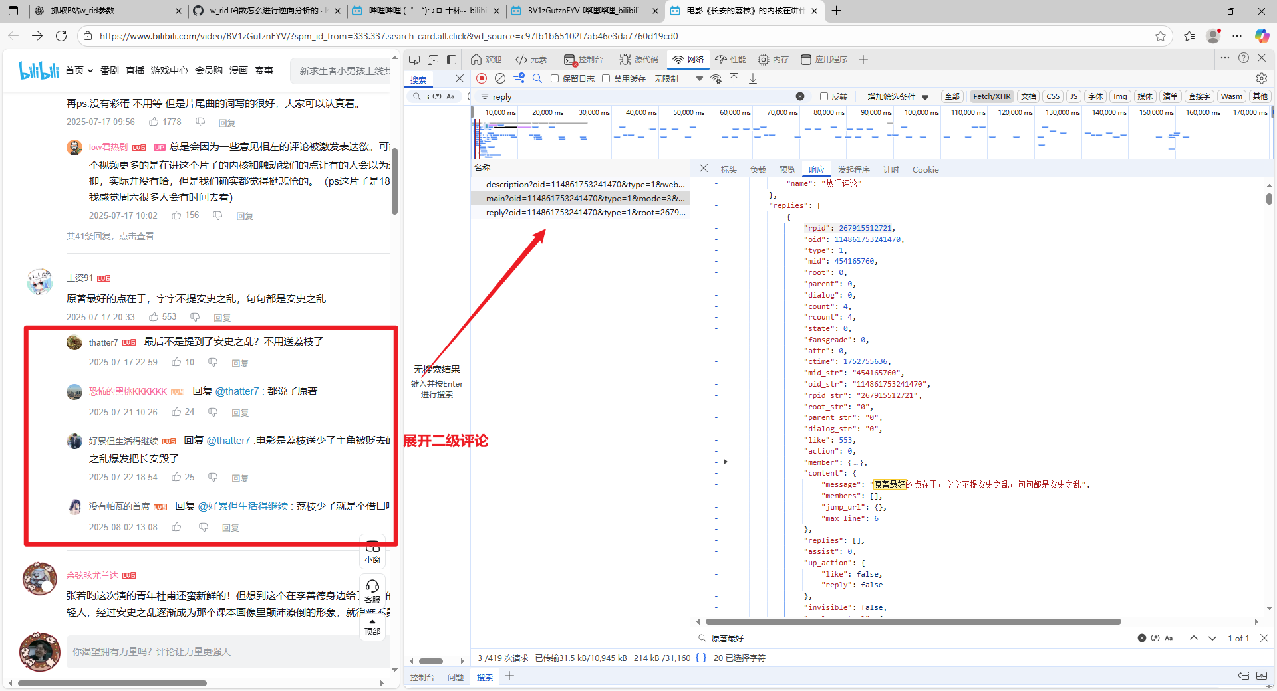The image size is (1277, 691).
Task: Toggle the CSS request type filter
Action: click(1053, 96)
